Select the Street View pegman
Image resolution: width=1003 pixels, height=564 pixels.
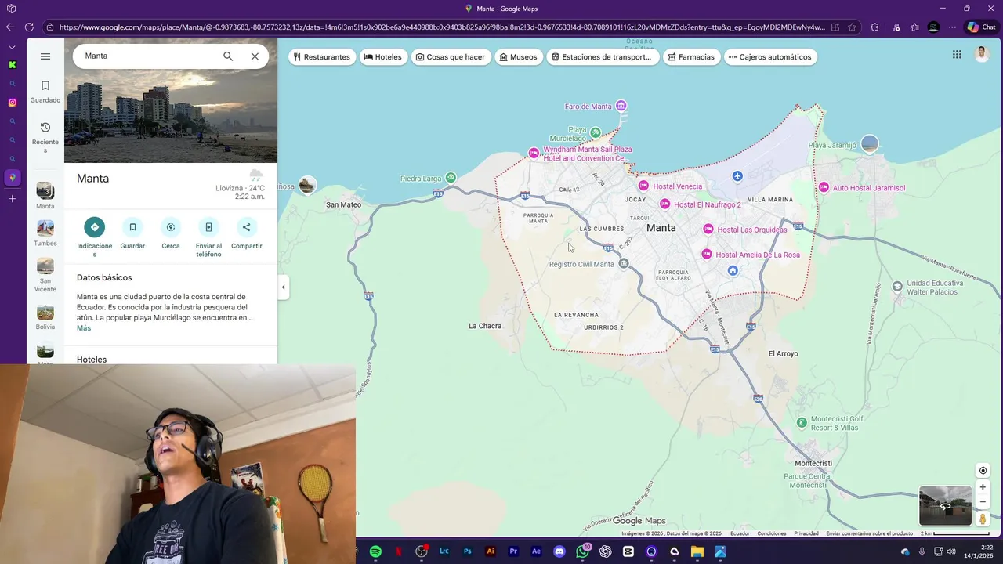click(983, 519)
